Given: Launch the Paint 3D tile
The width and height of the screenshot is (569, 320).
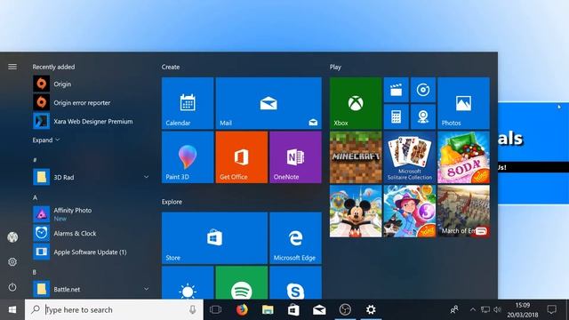Looking at the screenshot, I should pyautogui.click(x=188, y=157).
